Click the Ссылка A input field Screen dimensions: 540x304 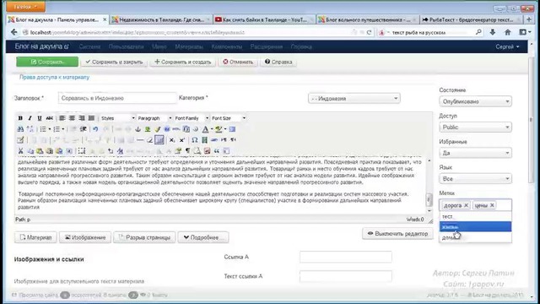[345, 257]
